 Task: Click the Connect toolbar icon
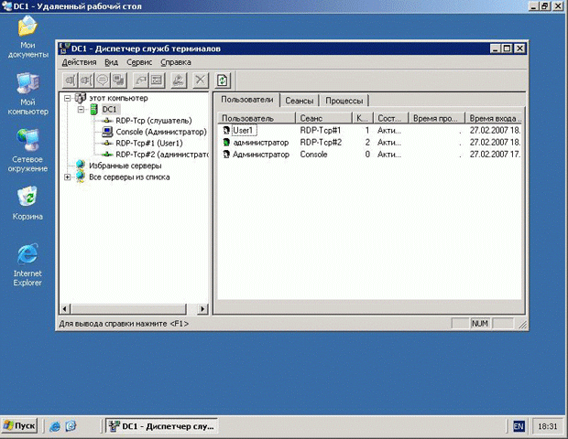click(71, 80)
